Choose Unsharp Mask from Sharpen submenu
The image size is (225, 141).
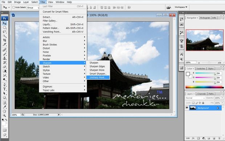coord(98,77)
